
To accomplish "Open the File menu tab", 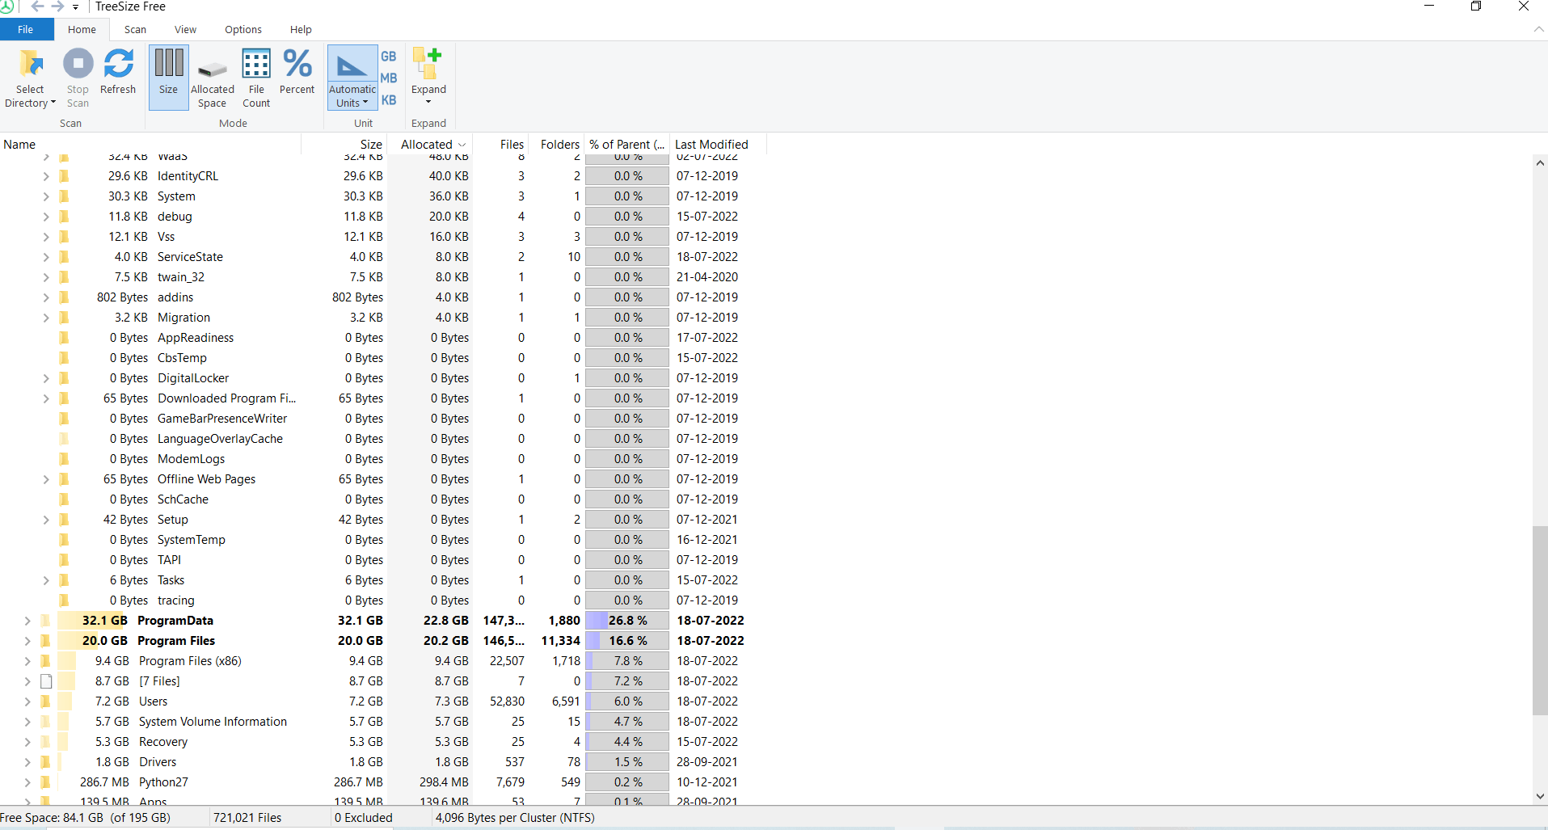I will tap(26, 29).
